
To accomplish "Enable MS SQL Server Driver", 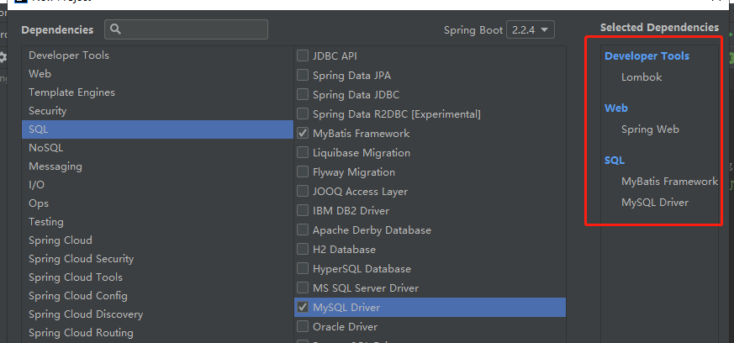I will (x=303, y=288).
